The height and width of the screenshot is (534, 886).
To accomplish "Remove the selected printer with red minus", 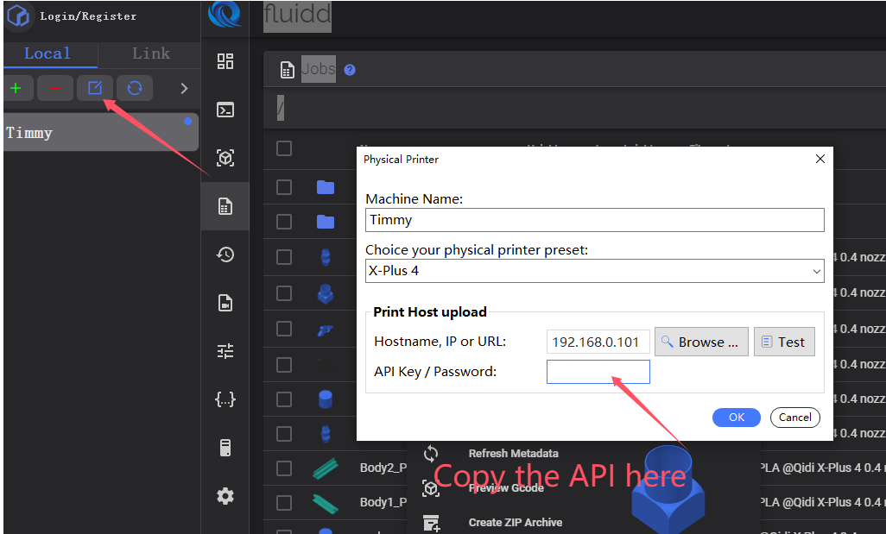I will point(54,87).
